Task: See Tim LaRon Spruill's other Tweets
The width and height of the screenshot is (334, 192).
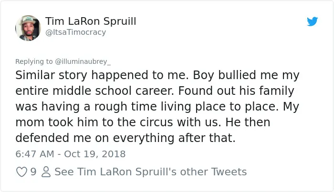Action: 151,172
